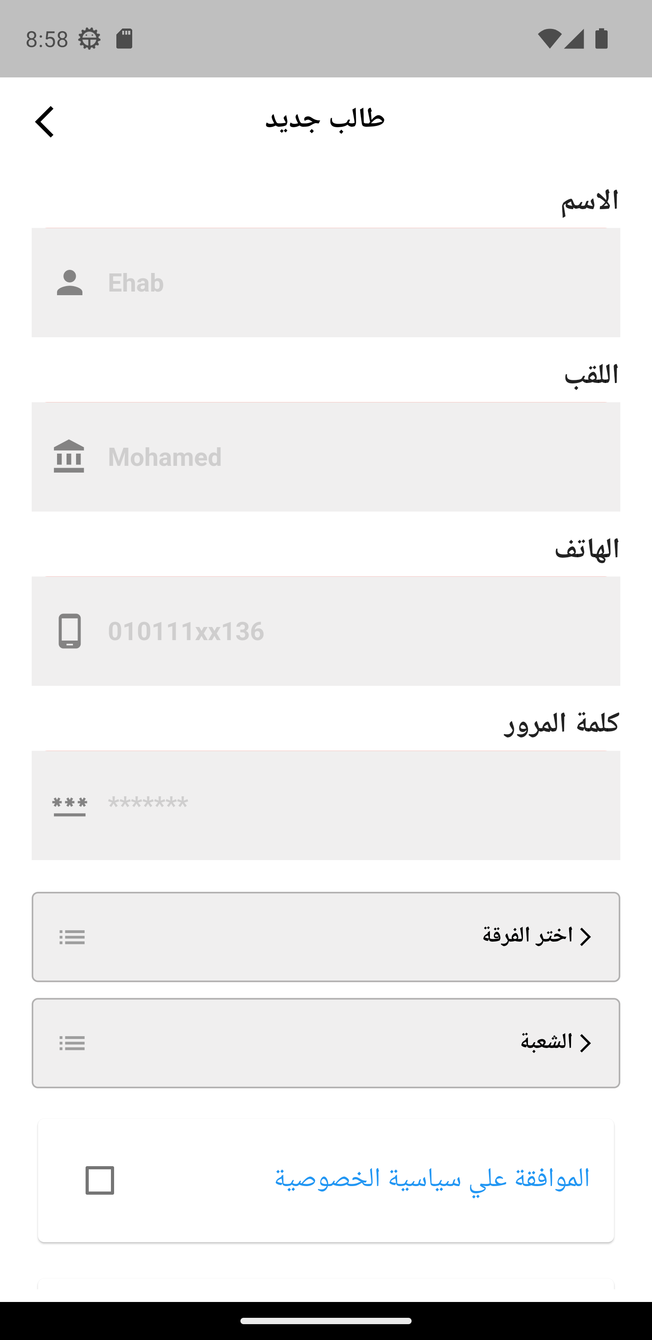Expand chevron next to اختر الفرقة

coord(586,937)
